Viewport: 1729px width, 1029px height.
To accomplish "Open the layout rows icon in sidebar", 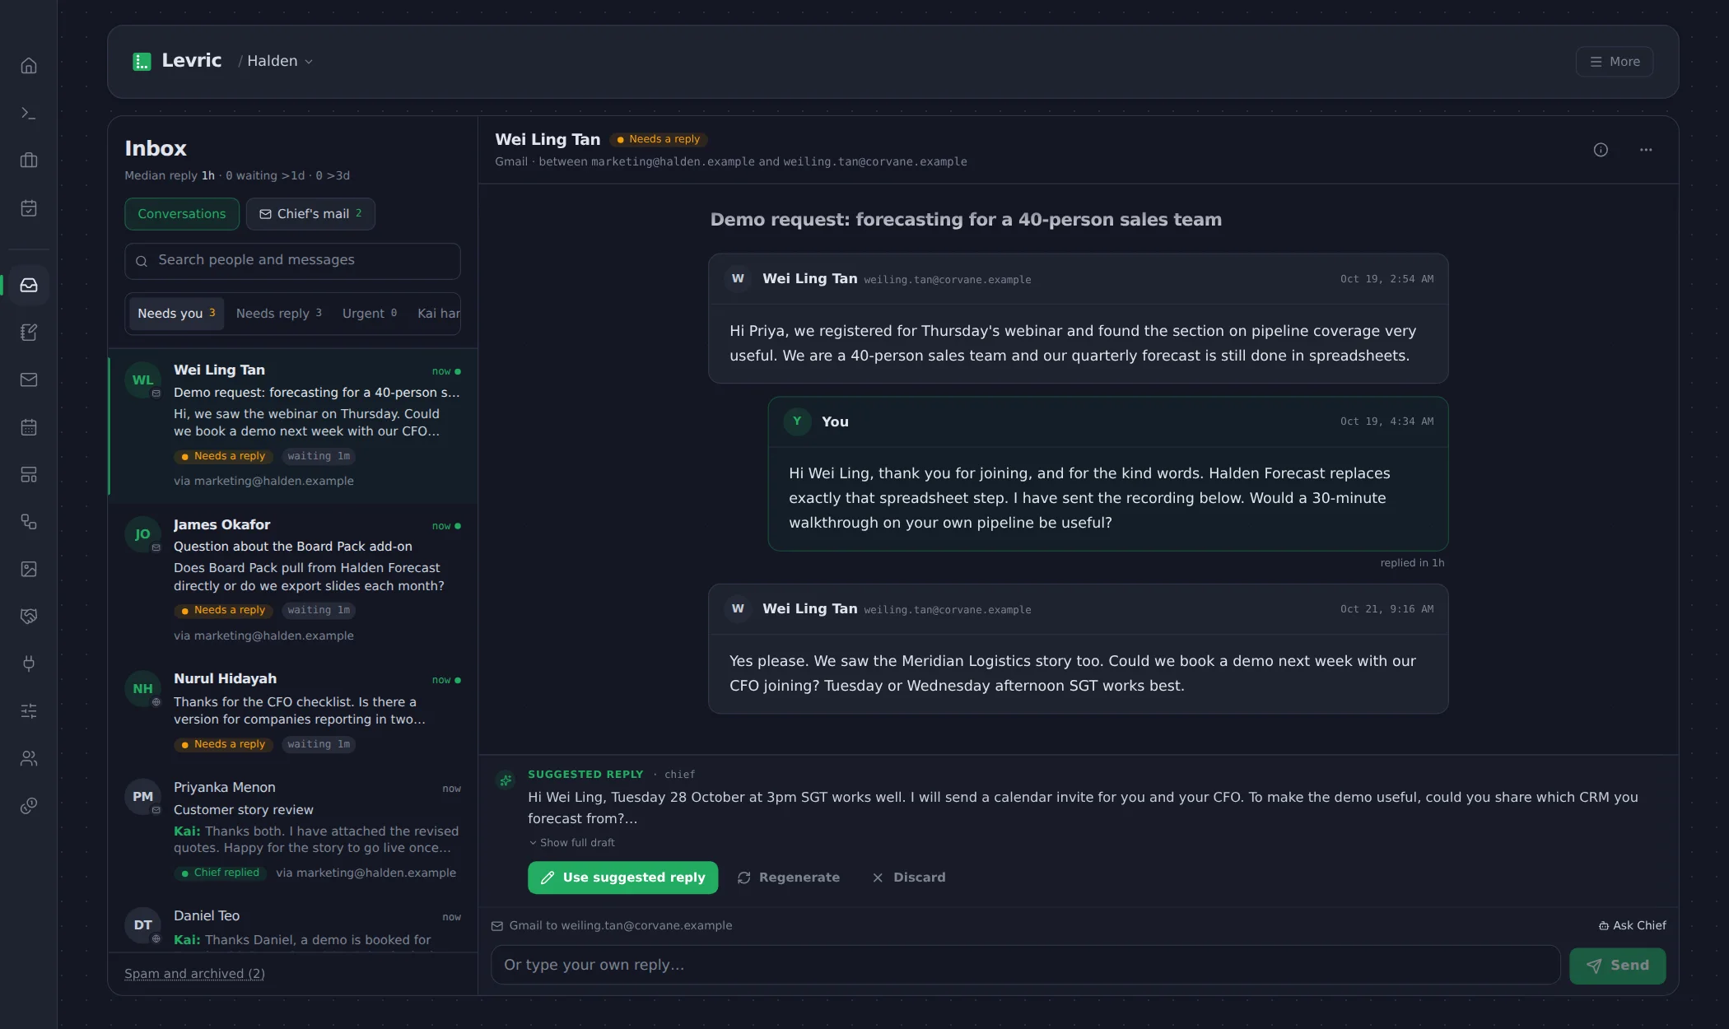I will (29, 474).
